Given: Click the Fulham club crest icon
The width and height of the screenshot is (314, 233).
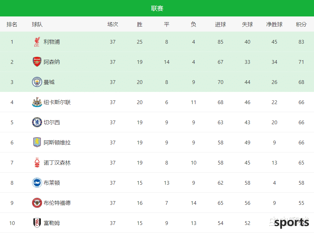Looking at the screenshot, I should [37, 223].
